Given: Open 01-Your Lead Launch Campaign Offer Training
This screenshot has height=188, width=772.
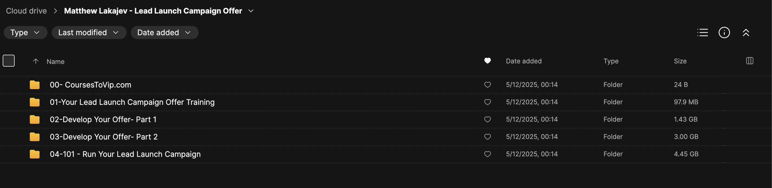Looking at the screenshot, I should click(132, 102).
